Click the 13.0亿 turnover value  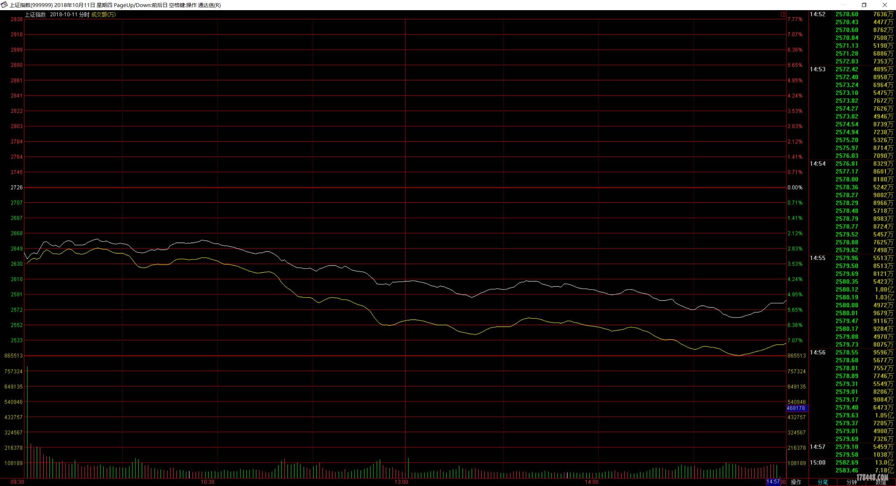coord(884,463)
